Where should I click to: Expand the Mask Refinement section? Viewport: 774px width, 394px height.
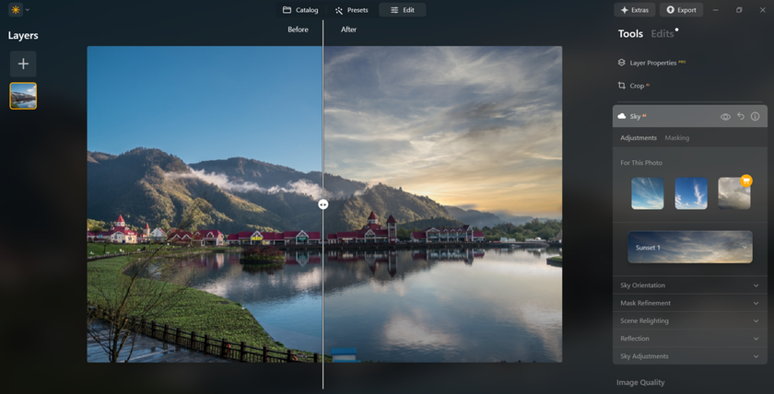[689, 303]
